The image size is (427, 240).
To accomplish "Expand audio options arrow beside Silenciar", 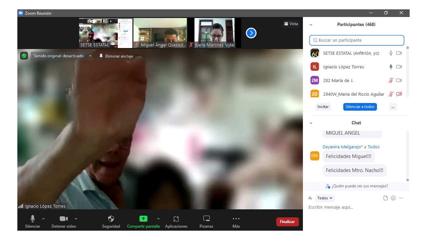I will coord(43,219).
